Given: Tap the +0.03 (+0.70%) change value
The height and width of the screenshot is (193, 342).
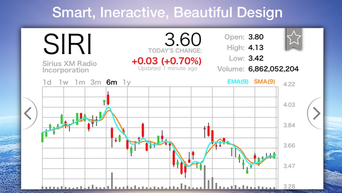Looking at the screenshot, I should (x=166, y=61).
